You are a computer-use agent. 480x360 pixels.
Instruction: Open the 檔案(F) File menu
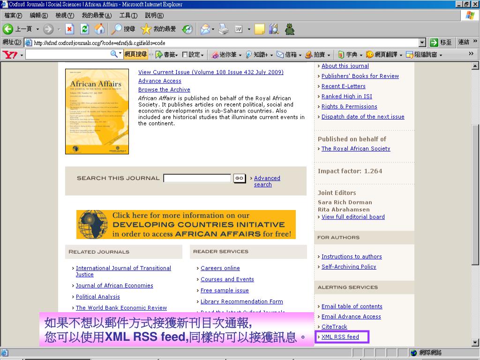(x=13, y=15)
